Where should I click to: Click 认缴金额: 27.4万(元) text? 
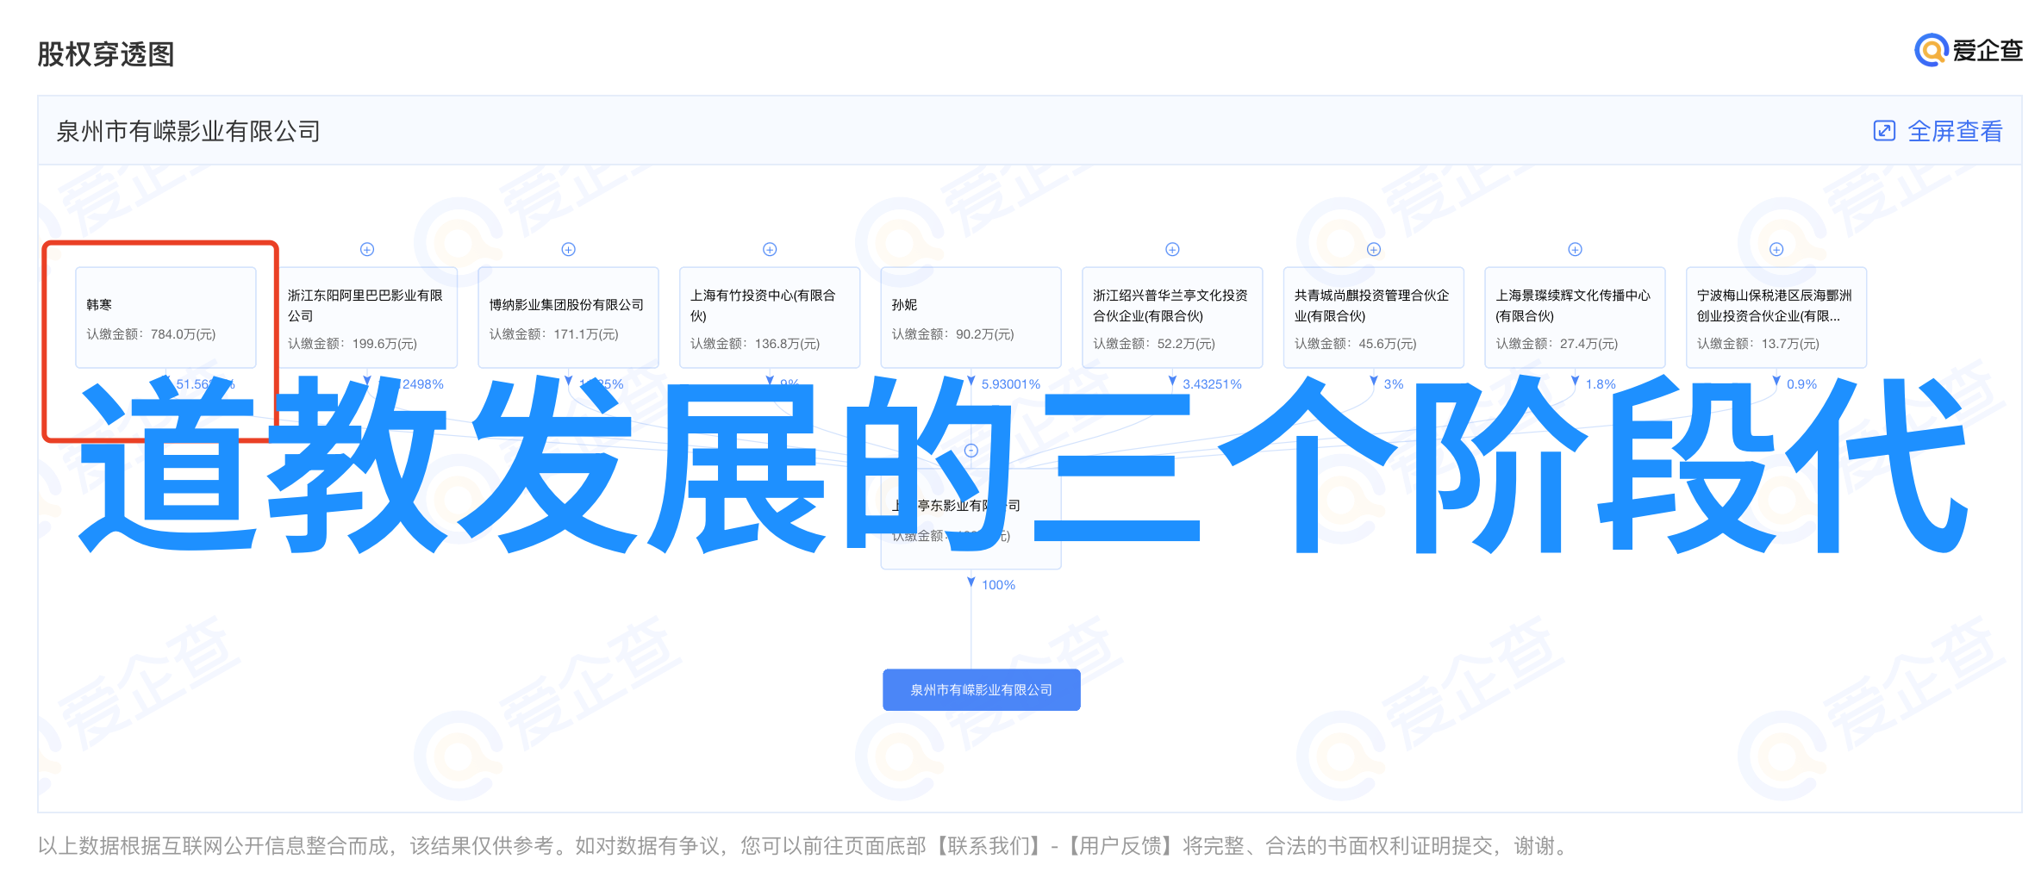(1557, 344)
